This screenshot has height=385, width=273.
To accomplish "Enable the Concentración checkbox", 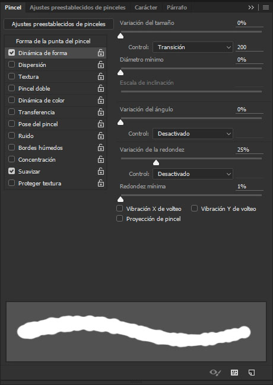I will click(11, 159).
